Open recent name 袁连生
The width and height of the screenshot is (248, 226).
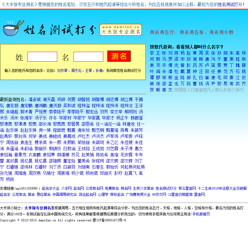coord(27,142)
